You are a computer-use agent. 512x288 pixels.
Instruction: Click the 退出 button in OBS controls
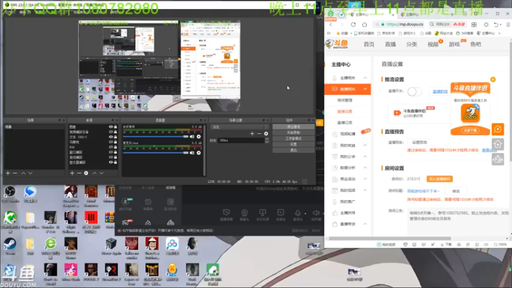pos(293,150)
